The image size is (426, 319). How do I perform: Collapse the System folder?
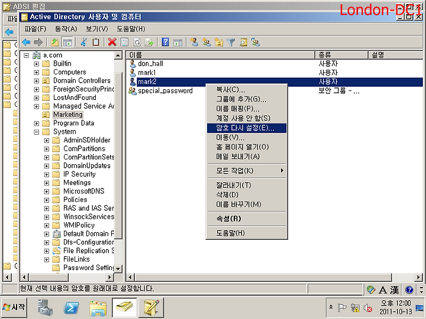pos(37,132)
